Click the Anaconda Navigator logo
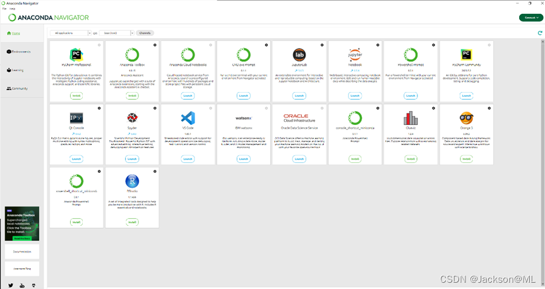 click(x=49, y=18)
